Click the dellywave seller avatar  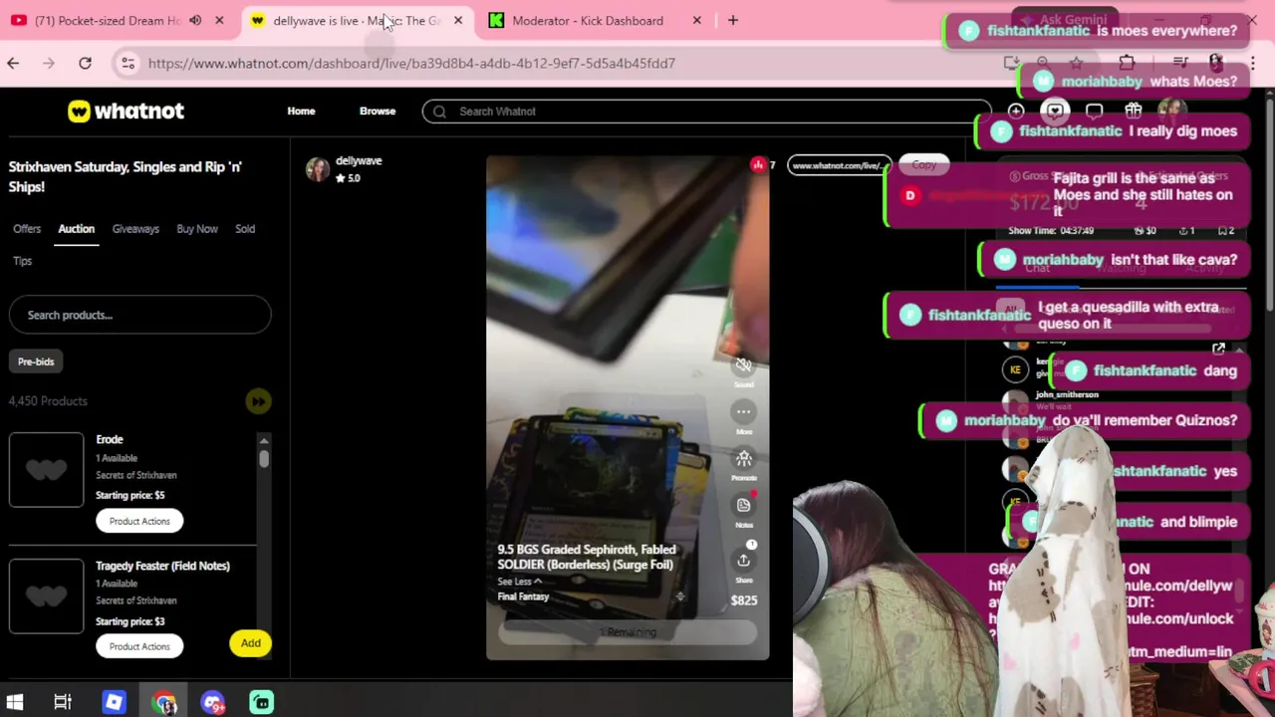[x=318, y=169]
